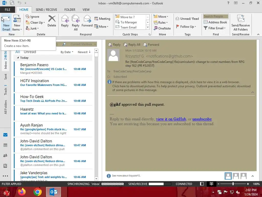Image resolution: width=262 pixels, height=197 pixels.
Task: Reply with a Meeting request
Action: [x=102, y=18]
